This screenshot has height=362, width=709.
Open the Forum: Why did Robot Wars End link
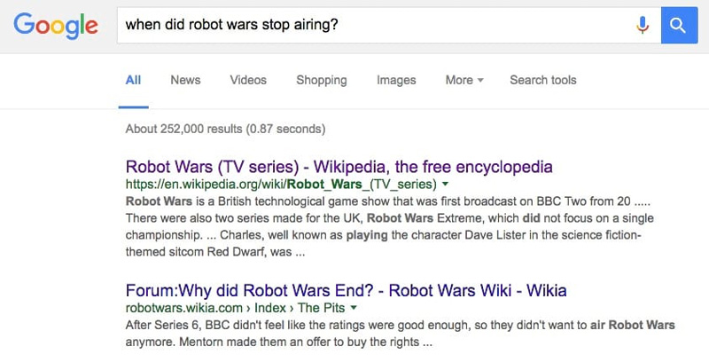pos(346,290)
